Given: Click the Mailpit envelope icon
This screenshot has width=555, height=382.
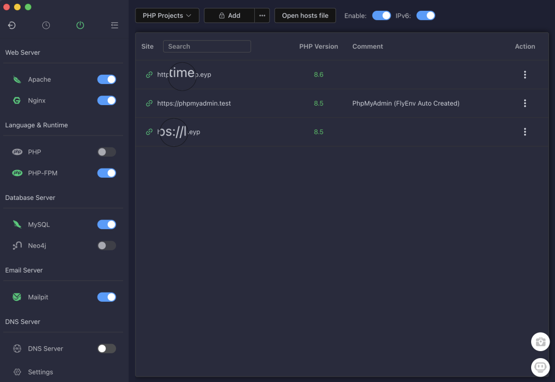Looking at the screenshot, I should pyautogui.click(x=17, y=297).
